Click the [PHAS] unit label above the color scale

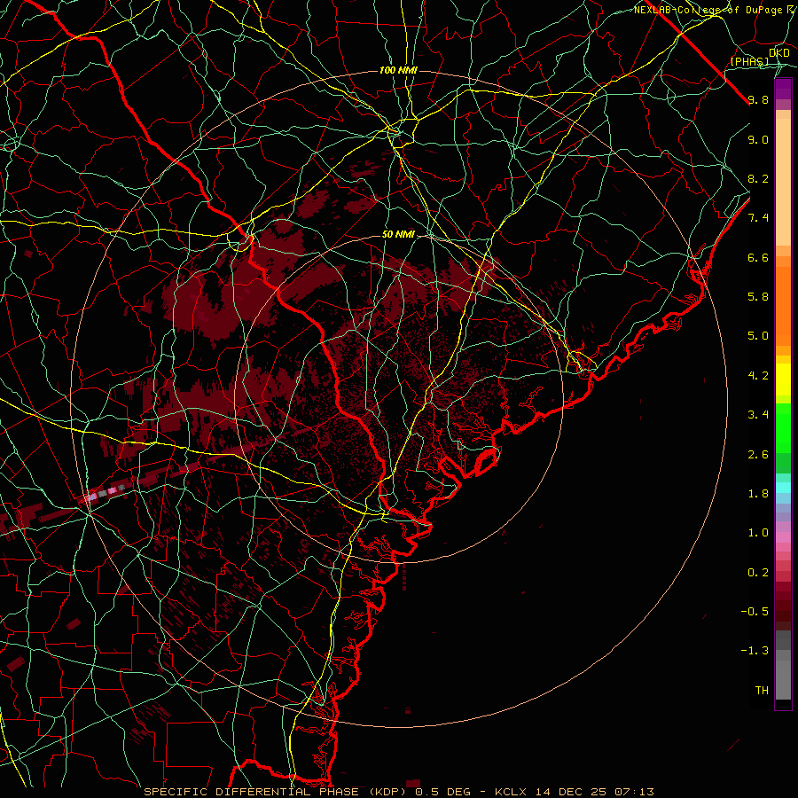coord(749,61)
